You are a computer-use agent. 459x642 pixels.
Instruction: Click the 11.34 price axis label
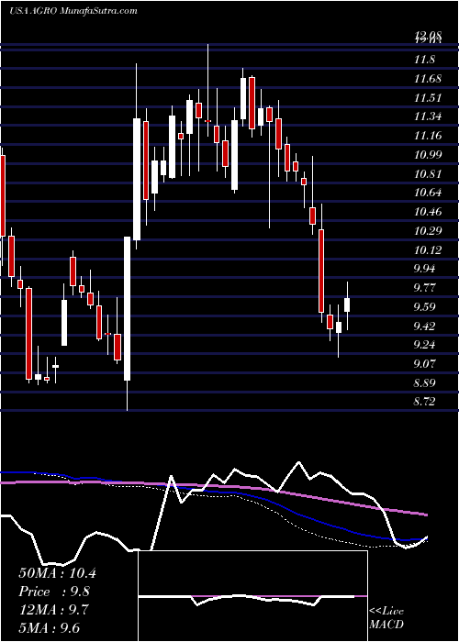428,116
